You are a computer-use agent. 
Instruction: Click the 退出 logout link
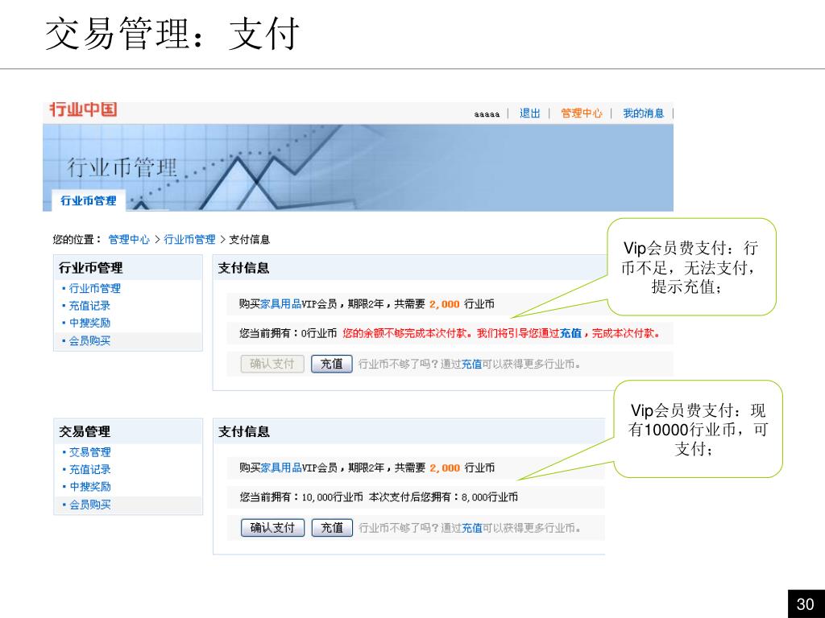pyautogui.click(x=530, y=113)
